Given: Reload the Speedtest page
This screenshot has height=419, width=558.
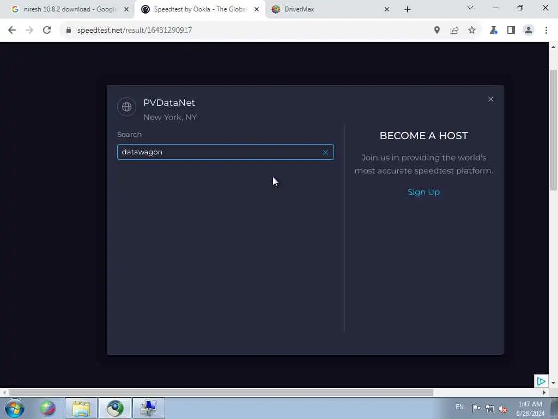Looking at the screenshot, I should 47,31.
